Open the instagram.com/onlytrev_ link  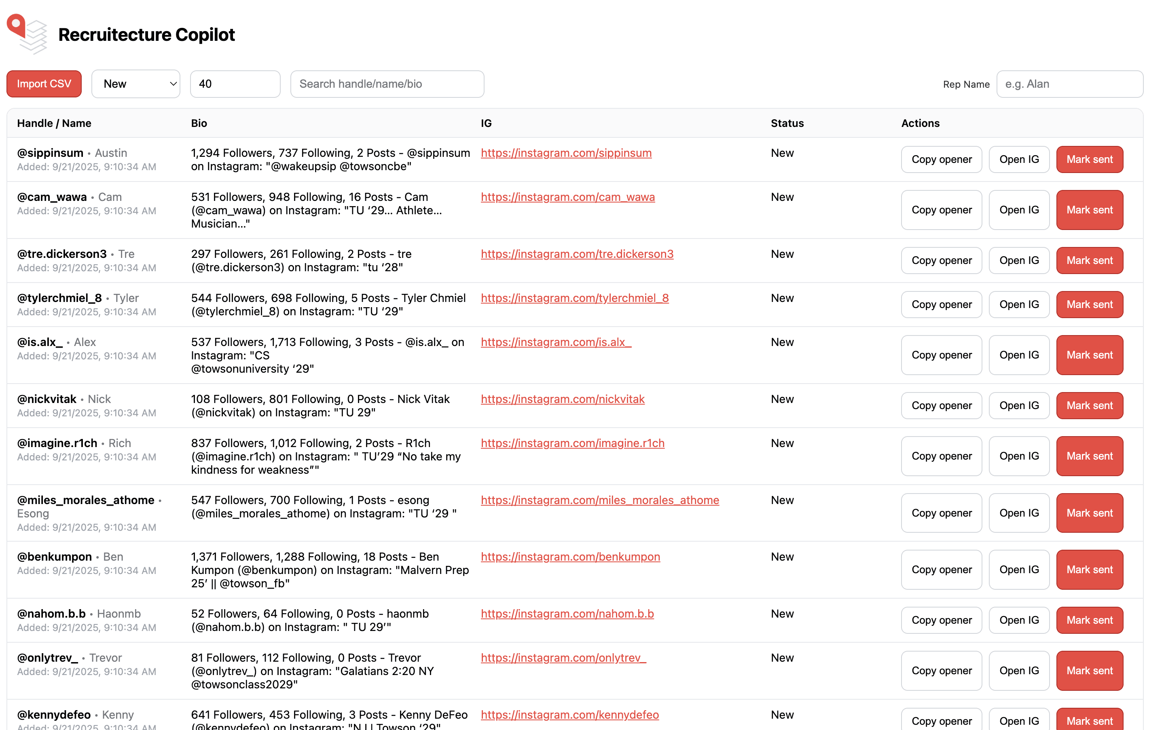tap(563, 658)
